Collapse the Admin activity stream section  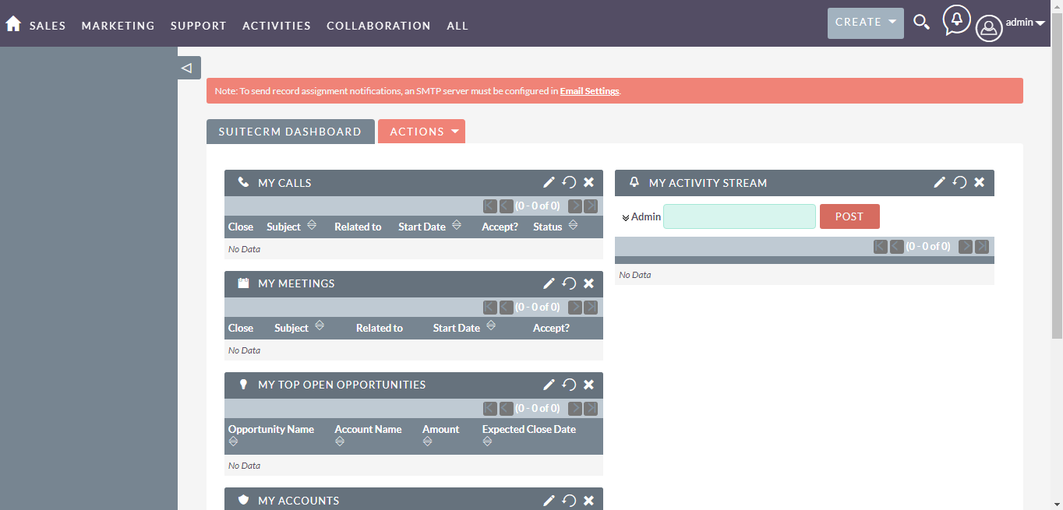(626, 216)
